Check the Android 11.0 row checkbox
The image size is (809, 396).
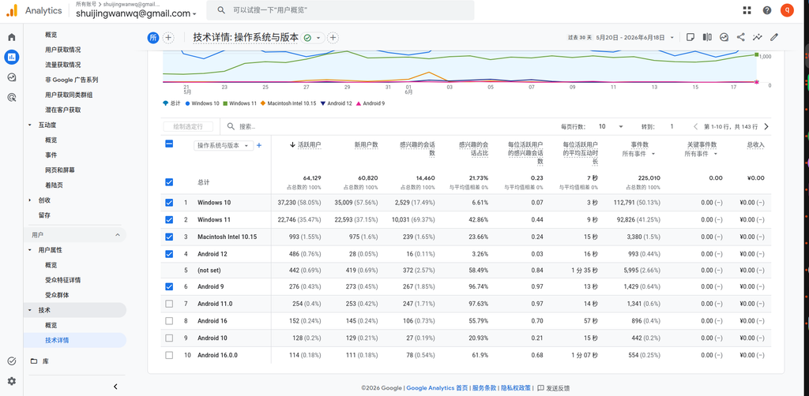169,304
